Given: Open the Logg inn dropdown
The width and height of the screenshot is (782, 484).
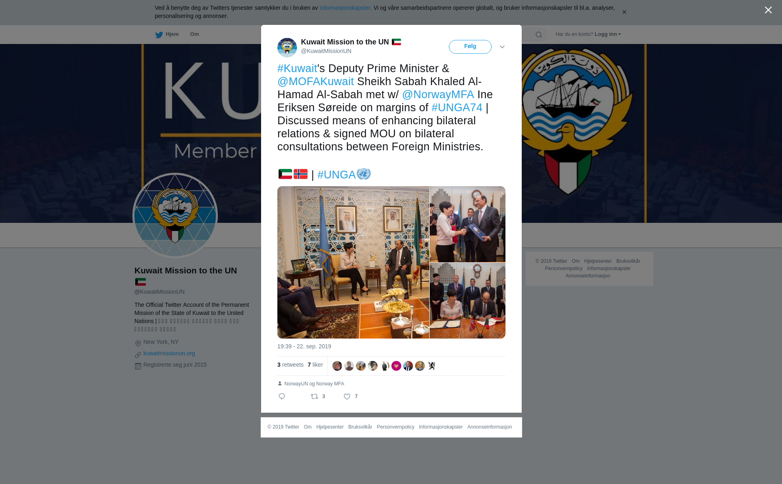Looking at the screenshot, I should point(608,34).
